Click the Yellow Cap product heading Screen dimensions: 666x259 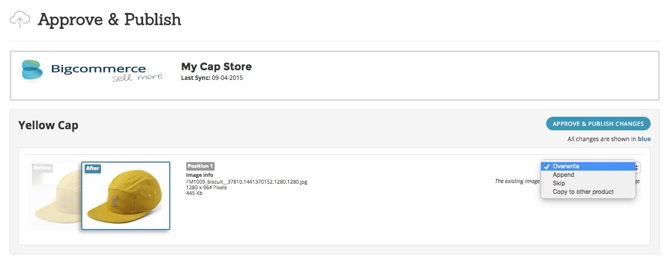pyautogui.click(x=48, y=125)
